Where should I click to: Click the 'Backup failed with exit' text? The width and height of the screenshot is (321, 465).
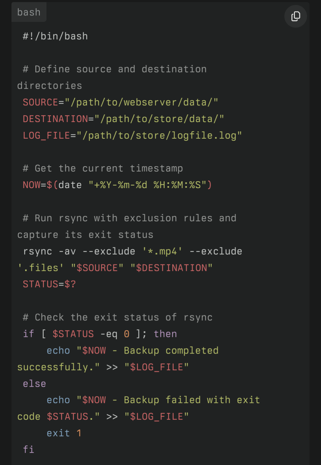coord(192,400)
